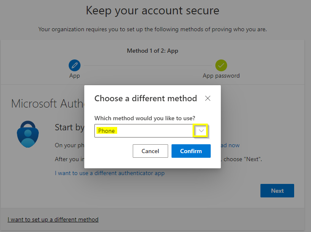Click the Next button

click(277, 191)
